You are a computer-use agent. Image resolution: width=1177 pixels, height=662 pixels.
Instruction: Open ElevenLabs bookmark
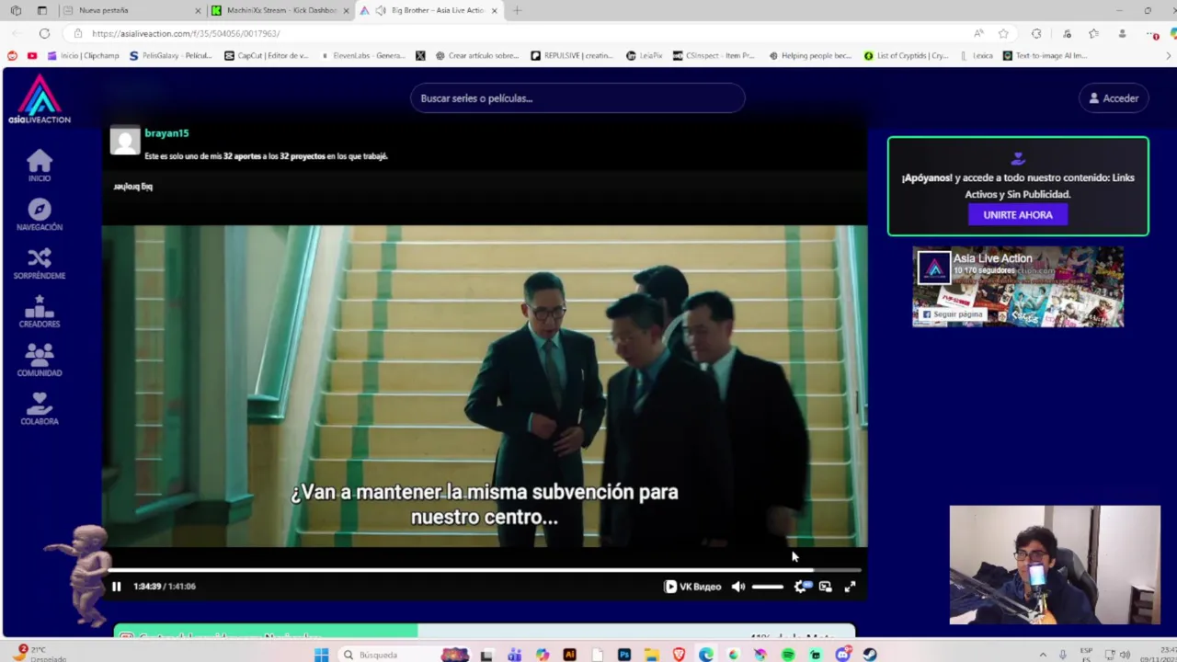(x=362, y=55)
